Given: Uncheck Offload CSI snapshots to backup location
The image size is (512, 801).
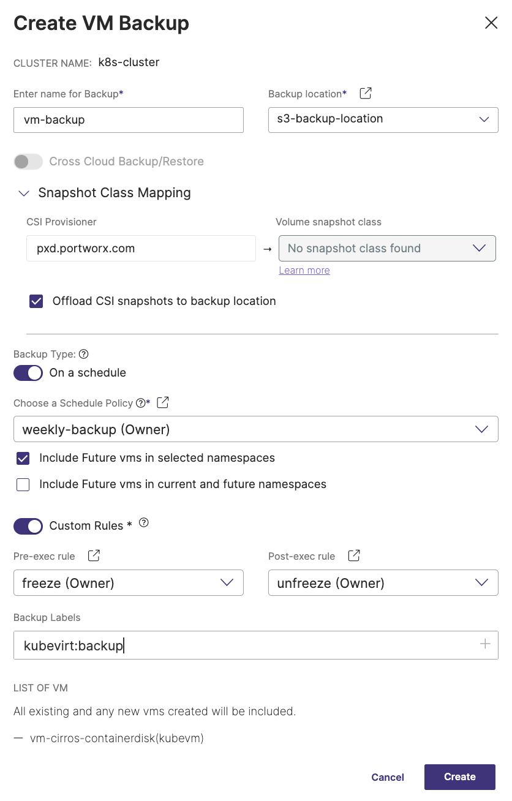Looking at the screenshot, I should (36, 301).
